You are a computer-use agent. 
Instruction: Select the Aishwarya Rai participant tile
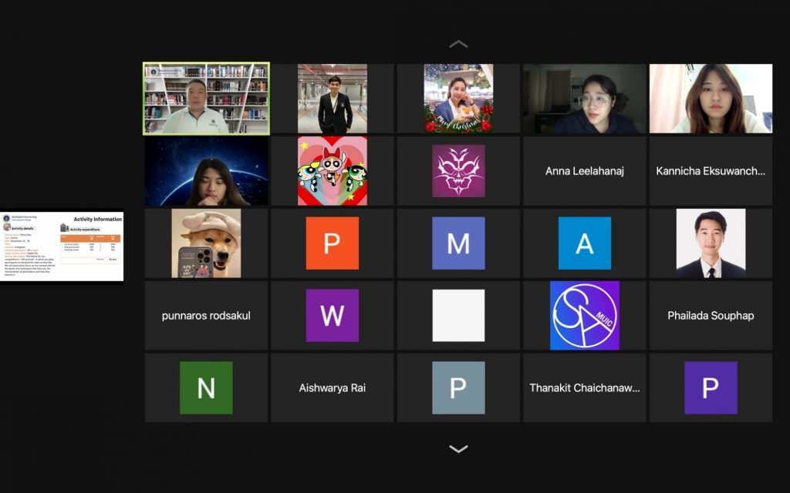[332, 387]
